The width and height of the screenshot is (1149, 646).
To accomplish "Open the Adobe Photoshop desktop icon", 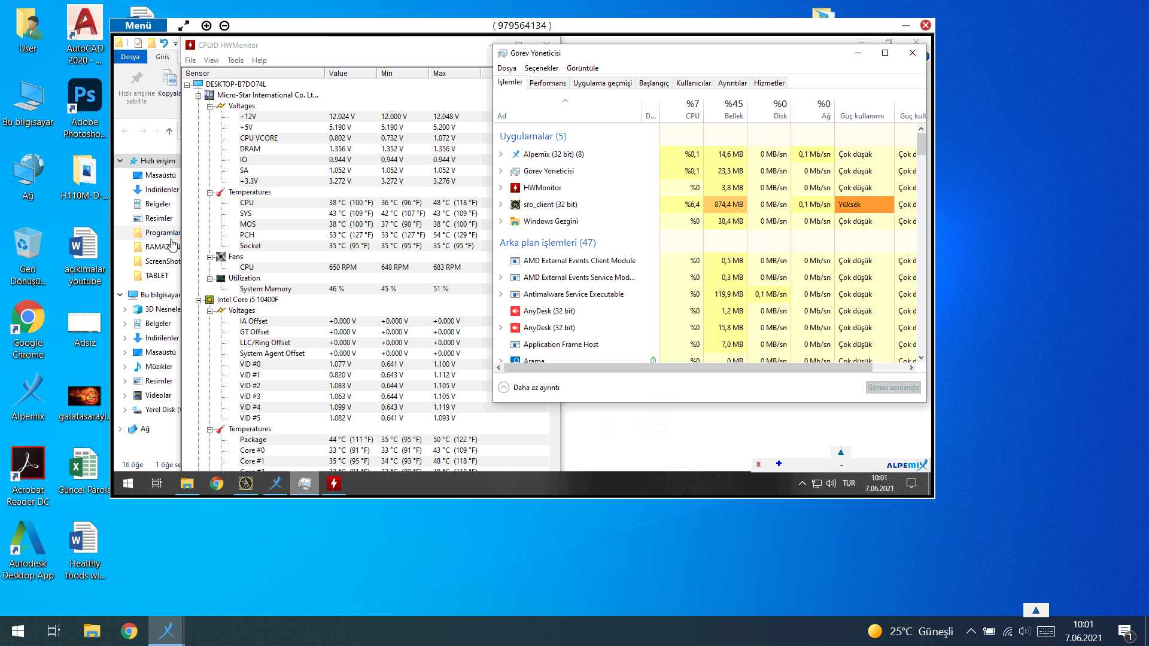I will [85, 108].
